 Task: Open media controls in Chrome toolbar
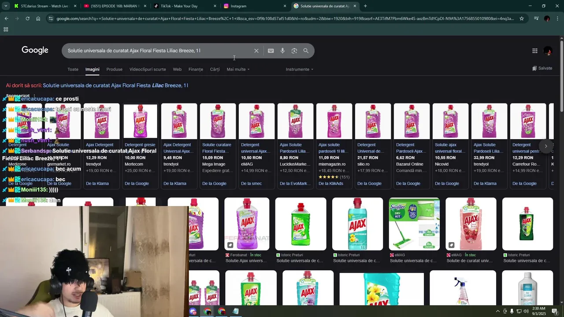pos(536,18)
